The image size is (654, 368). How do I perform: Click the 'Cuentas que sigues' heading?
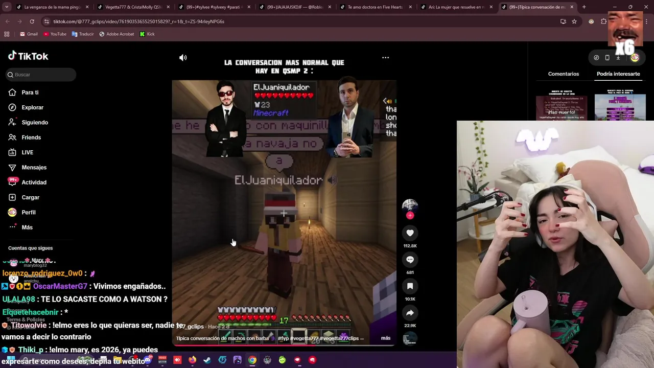[x=30, y=248]
